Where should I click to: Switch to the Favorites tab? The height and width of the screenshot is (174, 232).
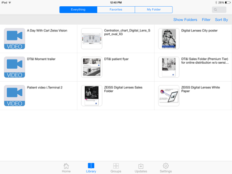pos(116,10)
